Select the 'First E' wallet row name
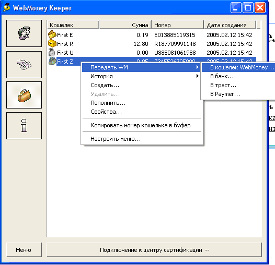The height and width of the screenshot is (265, 275). click(65, 35)
